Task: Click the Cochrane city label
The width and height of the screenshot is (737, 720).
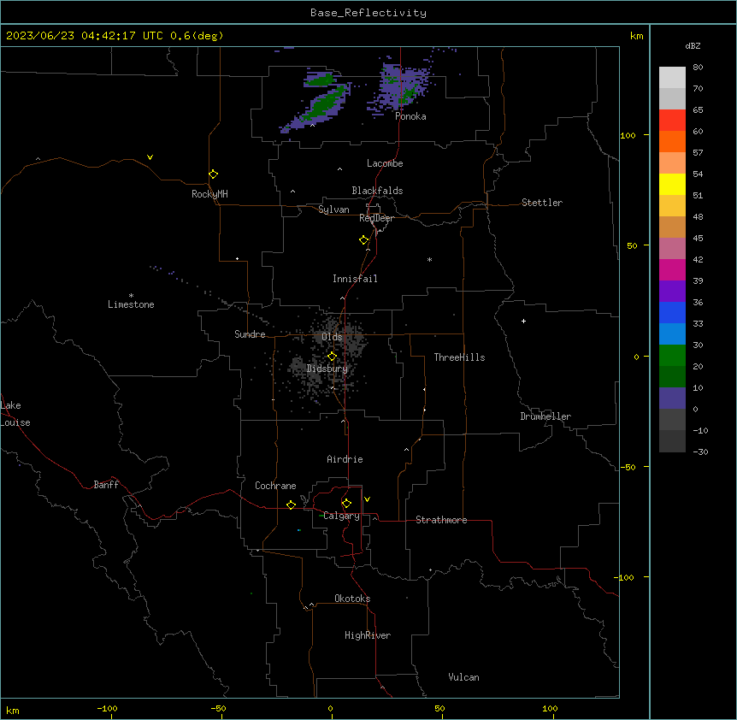Action: click(275, 486)
